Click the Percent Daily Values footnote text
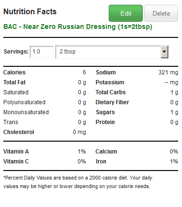Viewport: 182px width, 207px height. coord(78,182)
